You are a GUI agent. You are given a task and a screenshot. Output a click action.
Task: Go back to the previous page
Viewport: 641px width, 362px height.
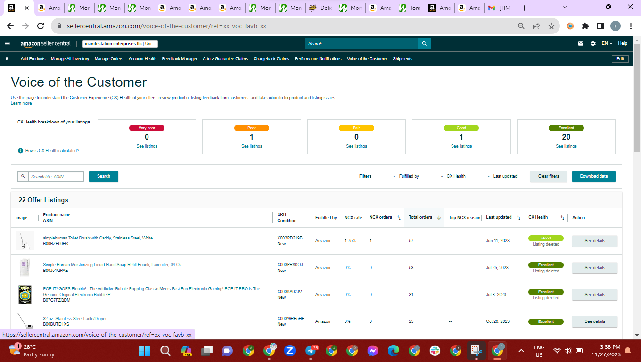click(10, 26)
